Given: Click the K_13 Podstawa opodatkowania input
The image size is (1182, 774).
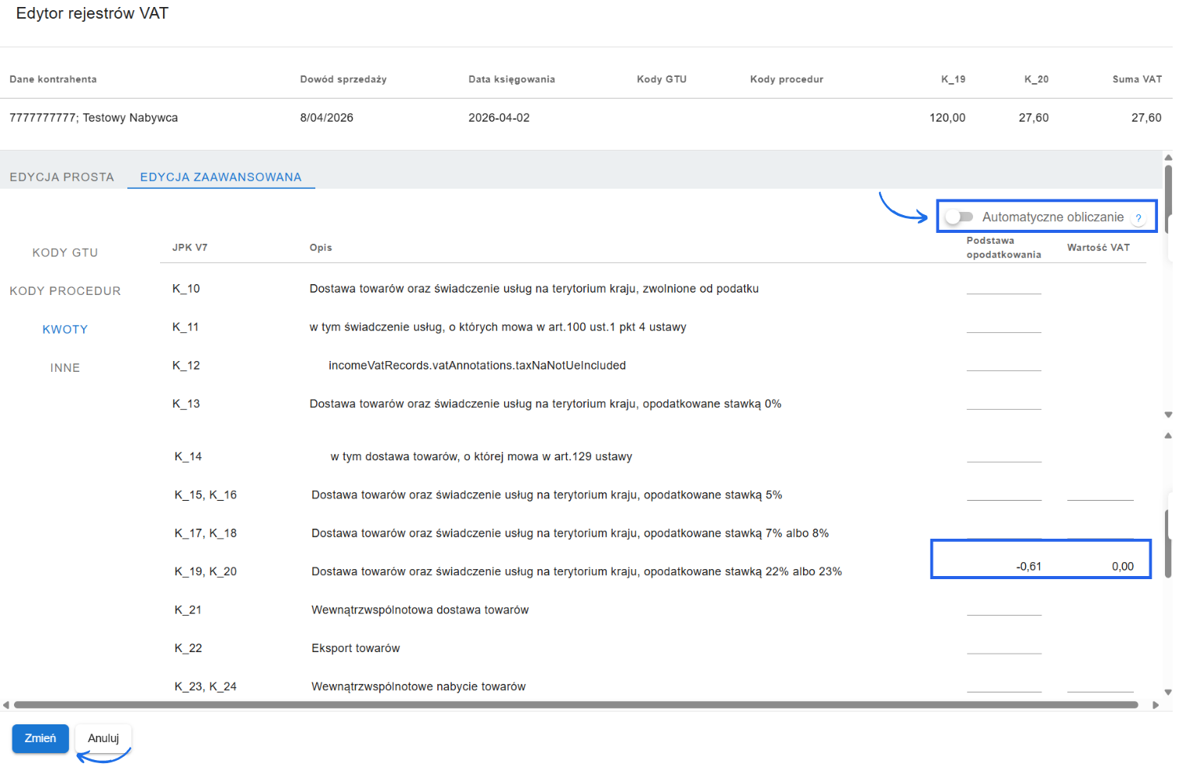Looking at the screenshot, I should tap(1004, 405).
